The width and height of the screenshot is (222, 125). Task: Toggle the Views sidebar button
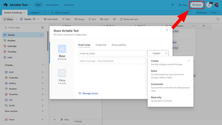pos(8,19)
